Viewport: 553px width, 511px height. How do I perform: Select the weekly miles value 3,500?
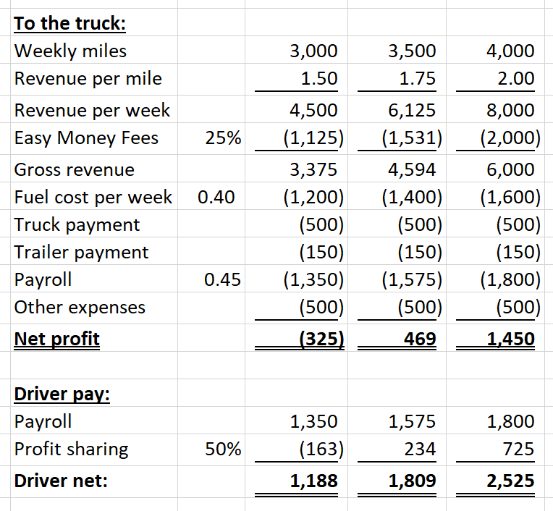tap(412, 51)
